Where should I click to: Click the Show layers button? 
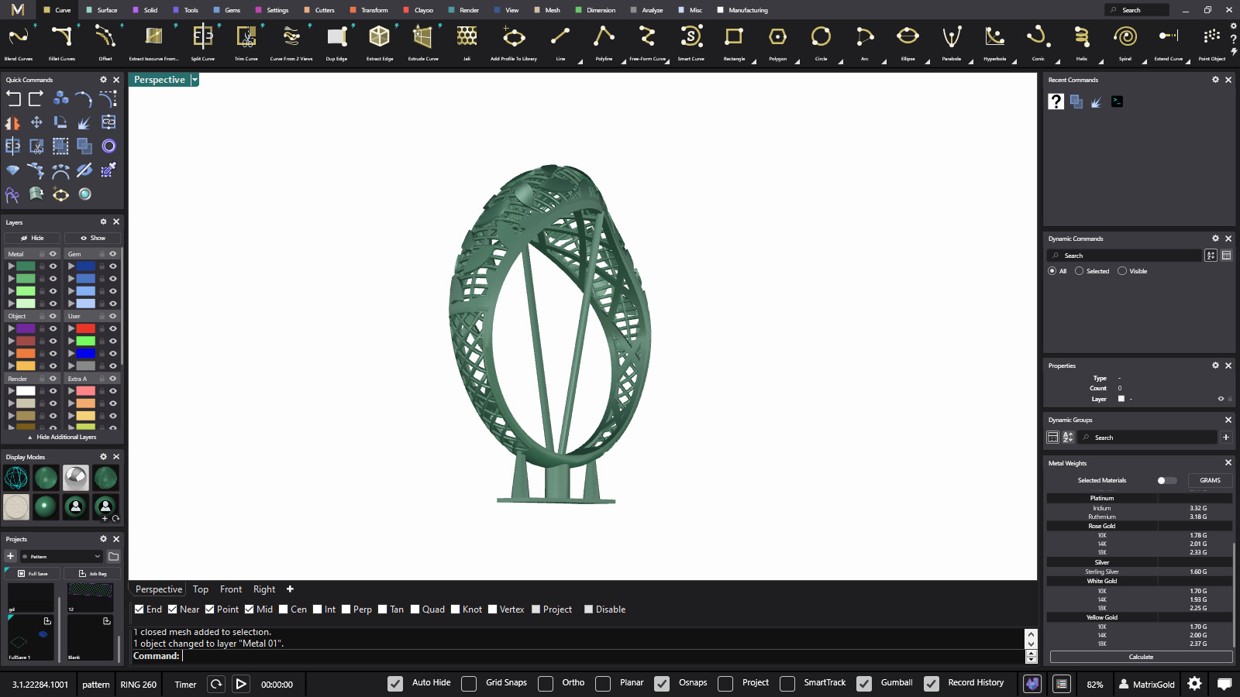pos(93,238)
